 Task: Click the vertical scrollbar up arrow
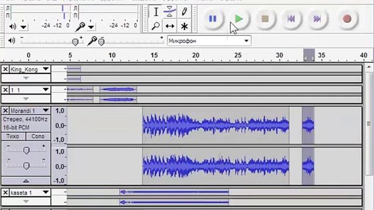click(369, 67)
